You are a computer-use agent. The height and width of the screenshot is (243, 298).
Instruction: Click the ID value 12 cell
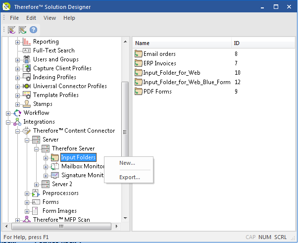tap(238, 82)
